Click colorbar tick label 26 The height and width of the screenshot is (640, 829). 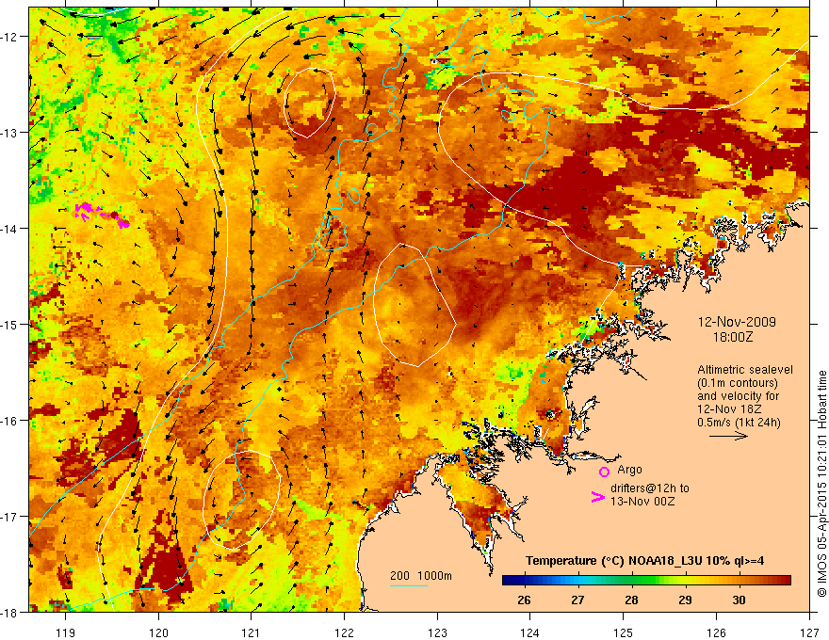click(x=524, y=600)
